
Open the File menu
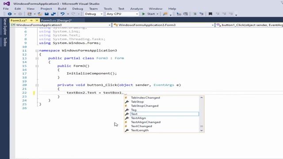pyautogui.click(x=6, y=9)
